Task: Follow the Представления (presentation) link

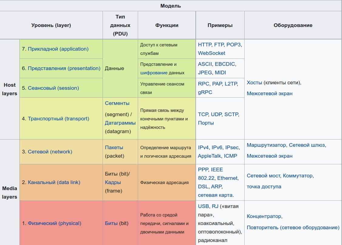Action: (64, 68)
